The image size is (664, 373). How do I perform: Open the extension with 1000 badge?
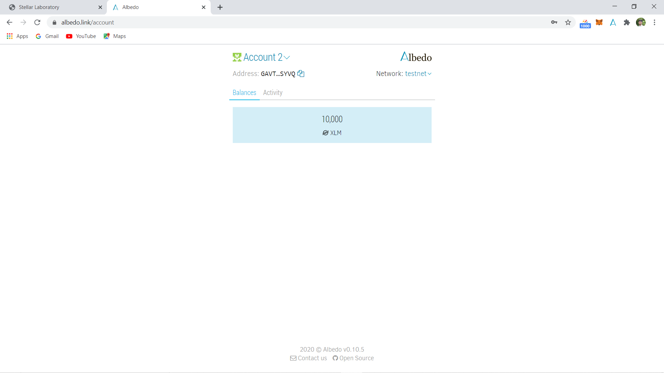point(585,23)
